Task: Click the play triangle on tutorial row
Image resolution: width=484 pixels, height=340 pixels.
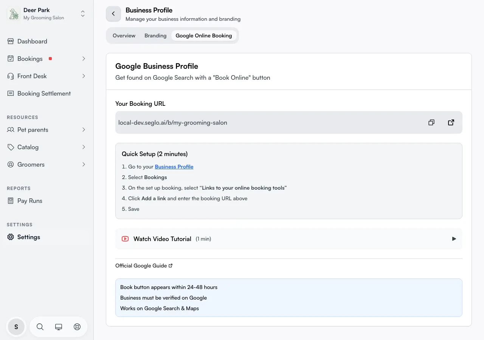Action: coord(454,239)
